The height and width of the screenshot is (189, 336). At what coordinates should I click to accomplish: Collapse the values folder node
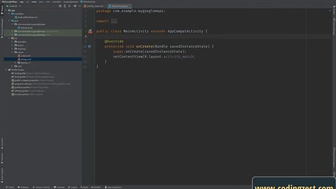pyautogui.click(x=13, y=52)
